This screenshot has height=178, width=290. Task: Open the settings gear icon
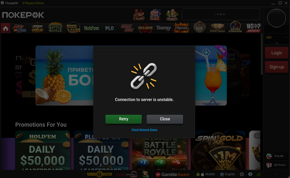242,174
